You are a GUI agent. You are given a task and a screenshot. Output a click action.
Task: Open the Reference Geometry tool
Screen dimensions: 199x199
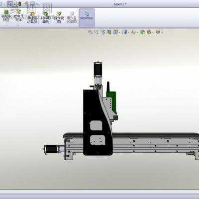(19, 16)
